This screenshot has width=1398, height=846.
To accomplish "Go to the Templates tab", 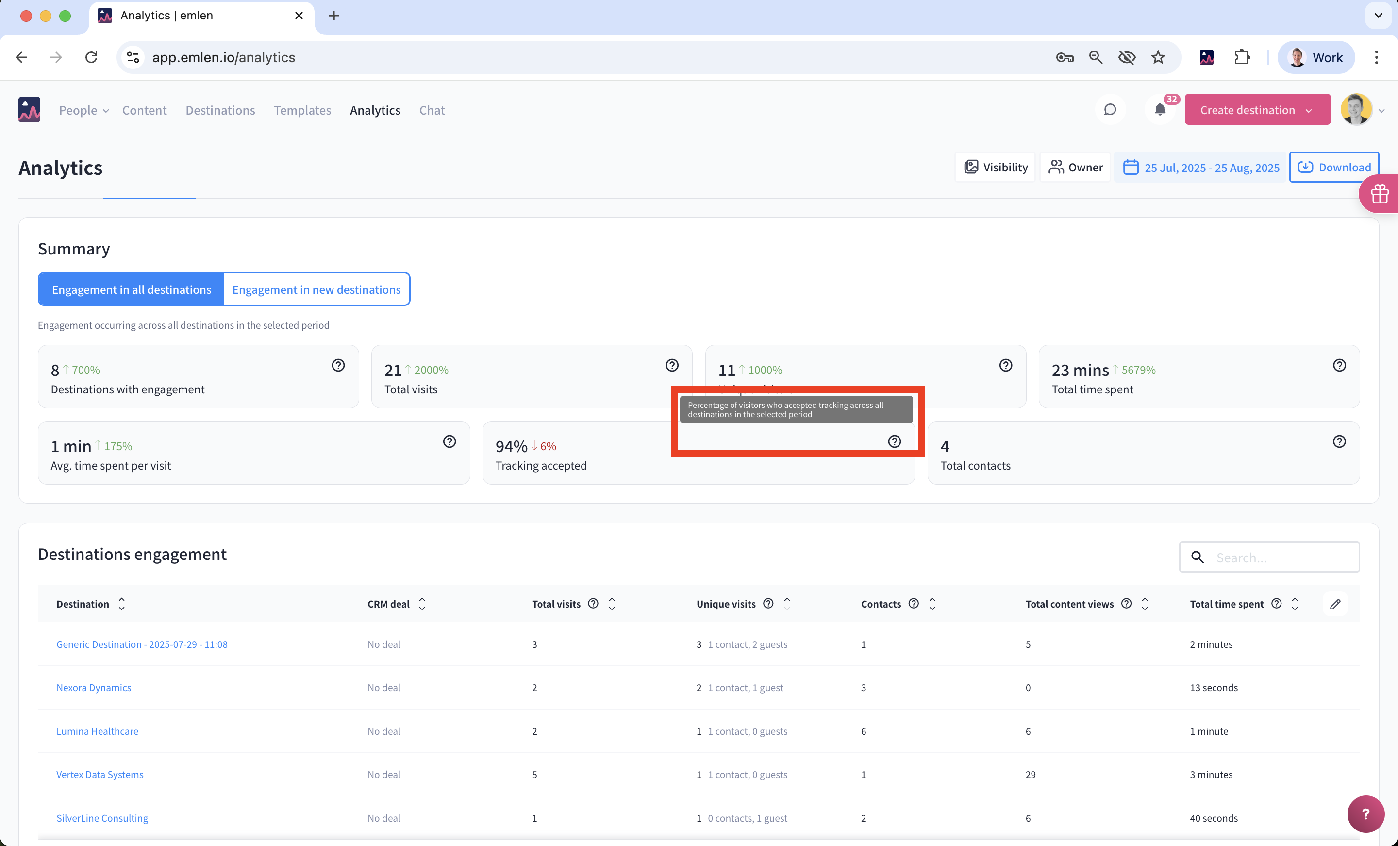I will pyautogui.click(x=302, y=110).
